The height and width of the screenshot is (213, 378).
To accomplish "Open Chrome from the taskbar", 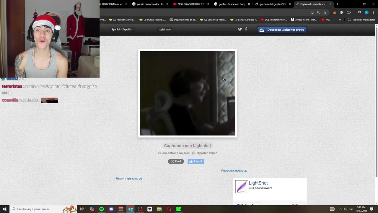I will tap(131, 209).
